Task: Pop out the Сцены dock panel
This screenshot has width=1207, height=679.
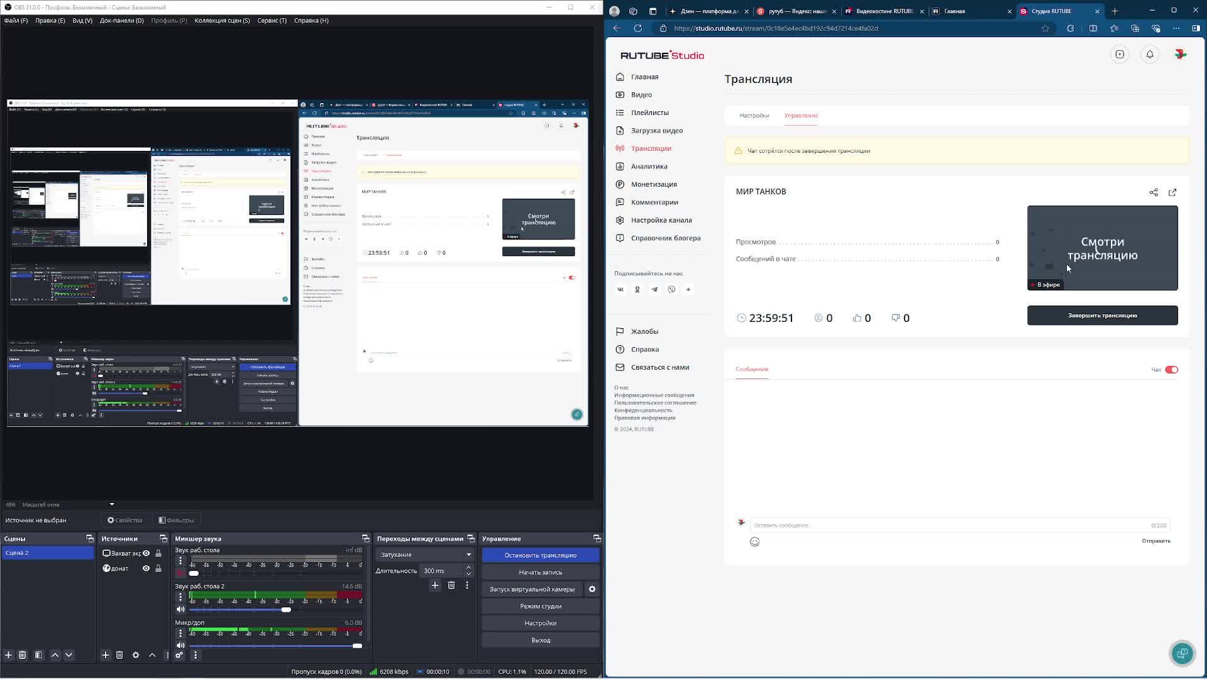Action: 90,539
